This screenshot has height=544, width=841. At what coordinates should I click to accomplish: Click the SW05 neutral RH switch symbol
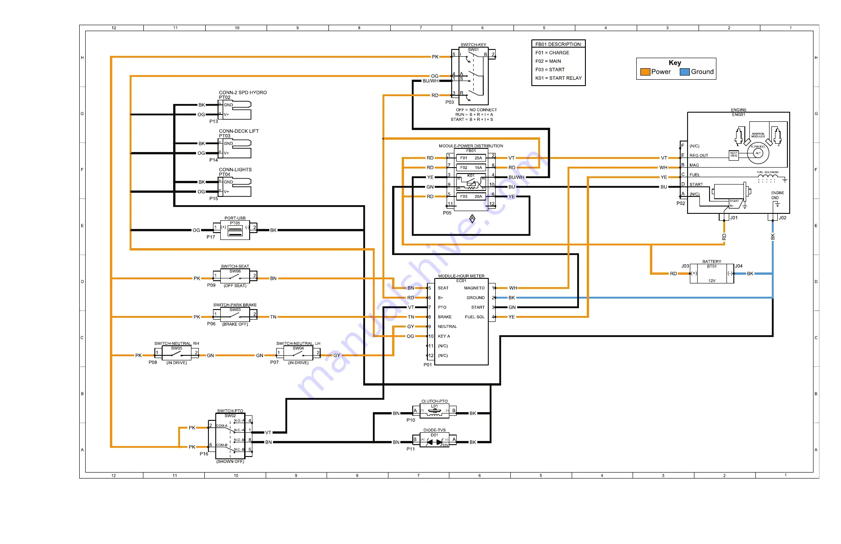(x=177, y=353)
